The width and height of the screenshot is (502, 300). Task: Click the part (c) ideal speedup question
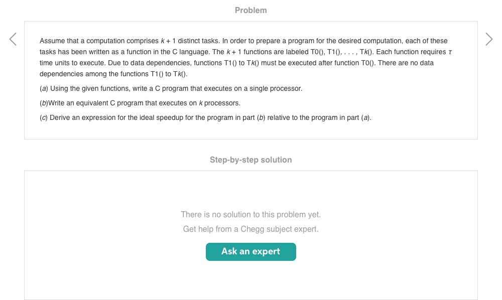tap(205, 117)
